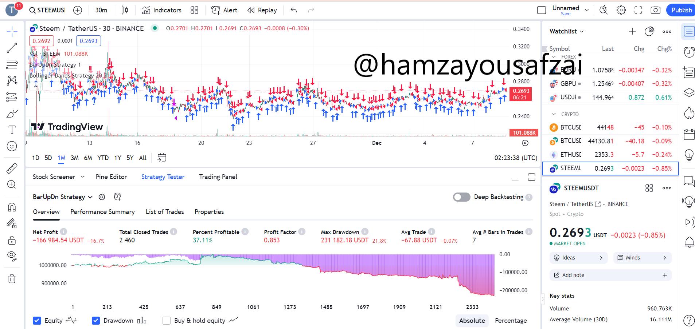Open the go to date calendar
Viewport: 695px width, 329px height.
pos(162,158)
